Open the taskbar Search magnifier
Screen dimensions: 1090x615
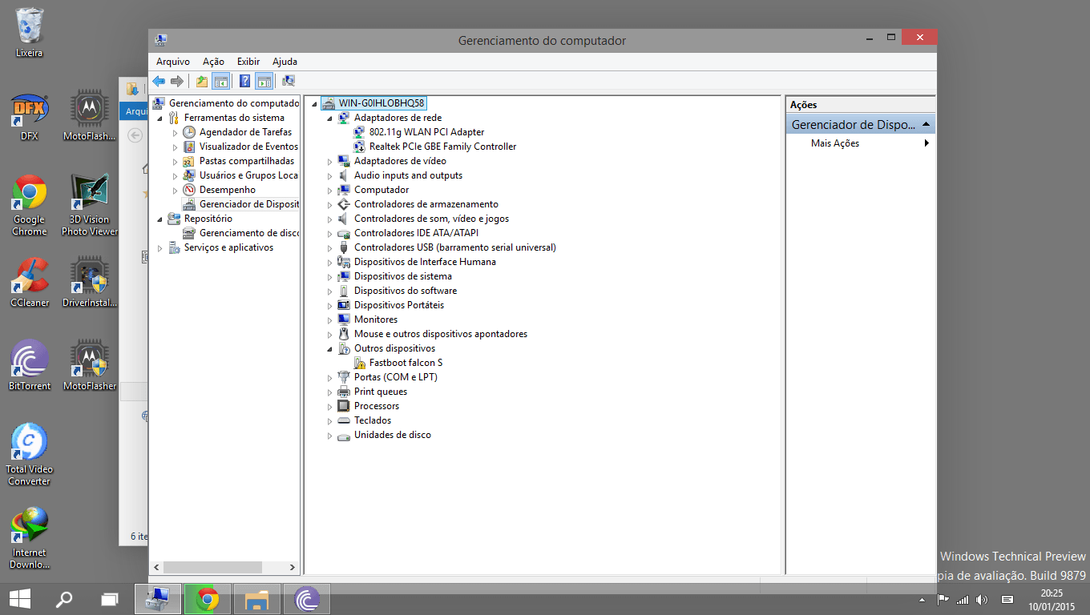66,598
